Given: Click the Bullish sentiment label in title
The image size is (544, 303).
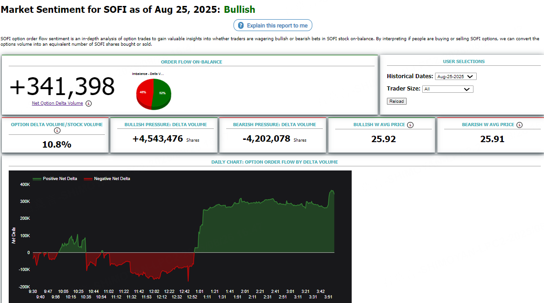Looking at the screenshot, I should pyautogui.click(x=239, y=10).
